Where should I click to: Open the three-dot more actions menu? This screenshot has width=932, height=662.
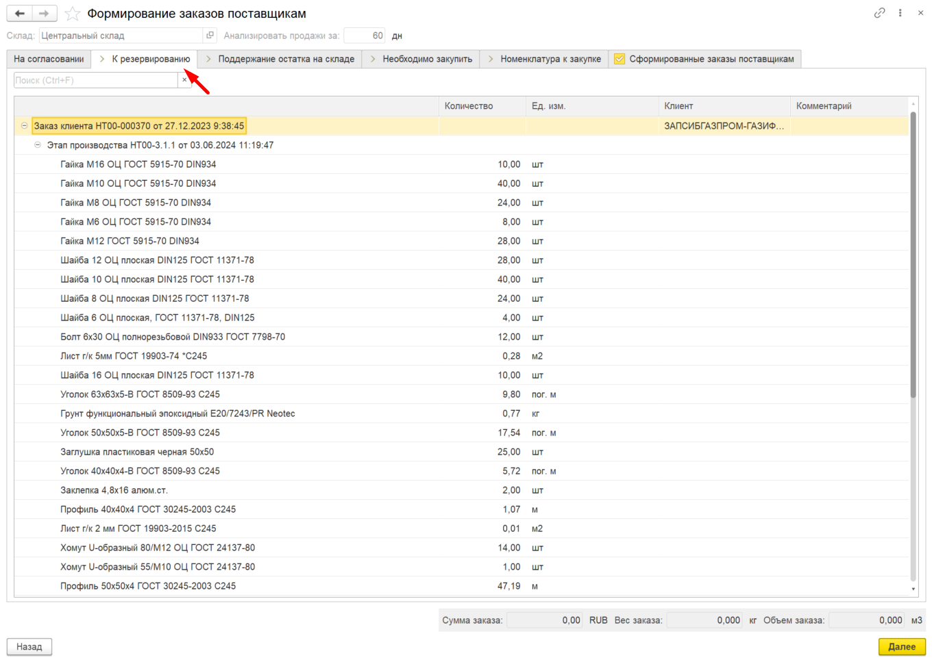tap(900, 13)
